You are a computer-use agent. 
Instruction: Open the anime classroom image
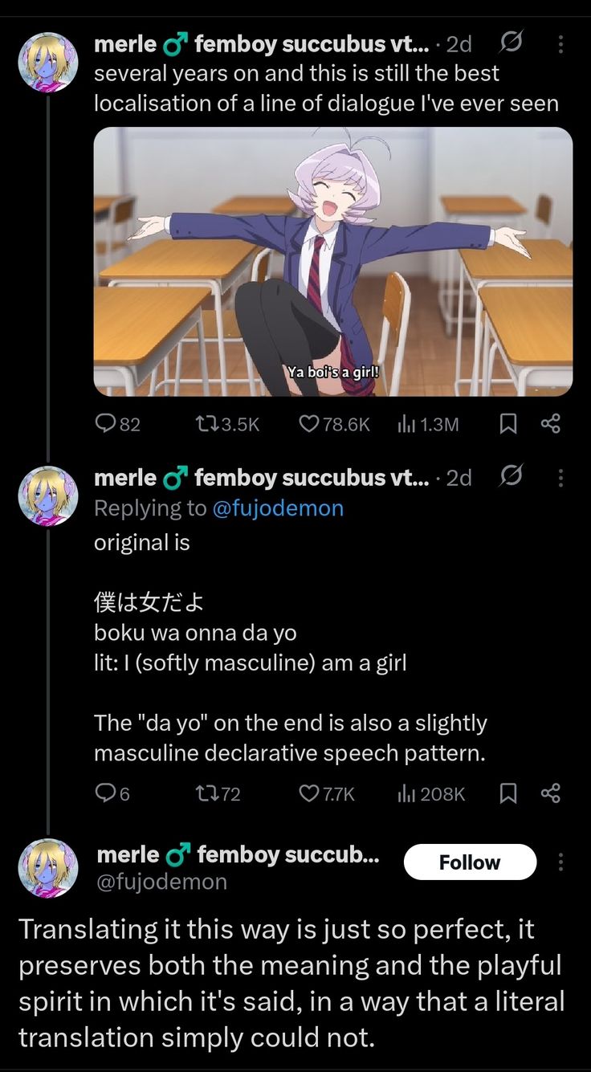[x=333, y=262]
